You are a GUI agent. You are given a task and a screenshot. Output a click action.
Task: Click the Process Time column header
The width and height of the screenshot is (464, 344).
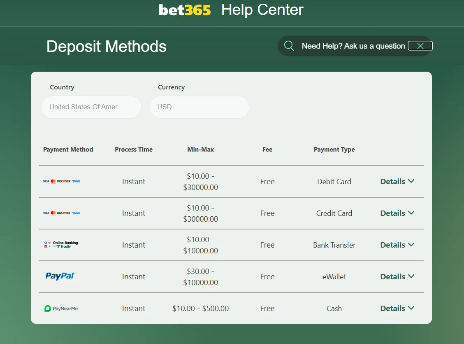[x=134, y=149]
